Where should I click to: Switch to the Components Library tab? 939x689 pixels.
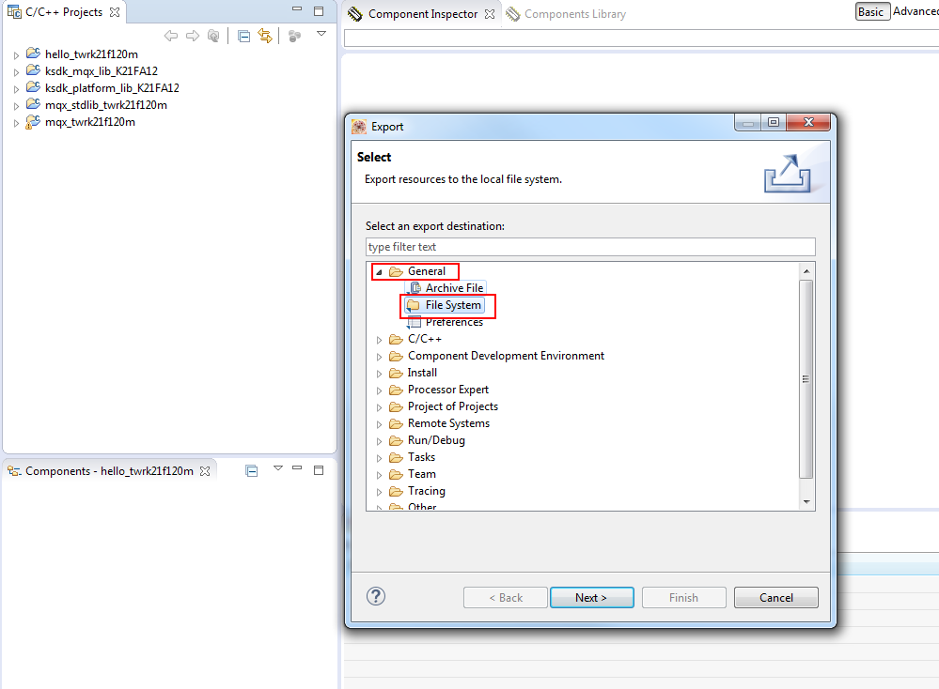[x=567, y=14]
